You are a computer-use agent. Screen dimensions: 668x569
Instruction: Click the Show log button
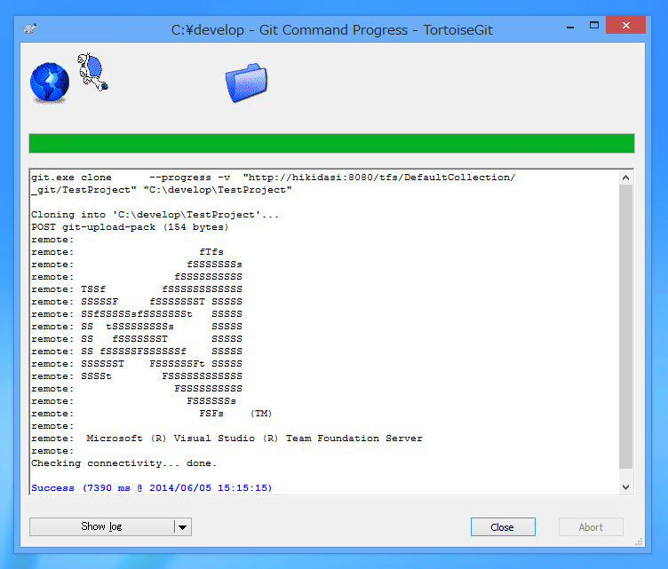coord(101,527)
